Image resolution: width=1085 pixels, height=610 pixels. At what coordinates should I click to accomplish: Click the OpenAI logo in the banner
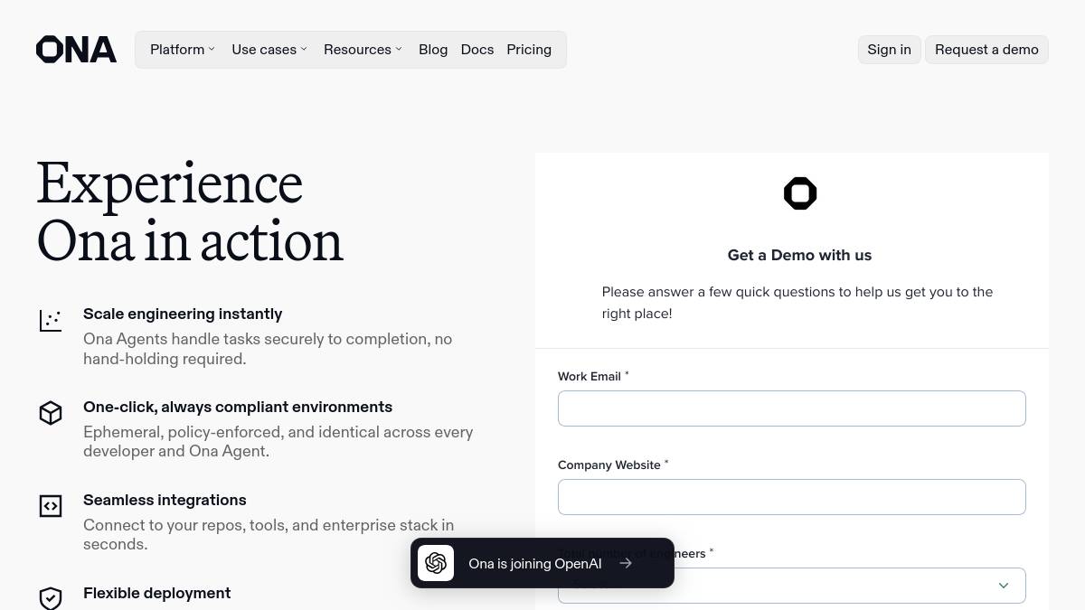(x=436, y=563)
